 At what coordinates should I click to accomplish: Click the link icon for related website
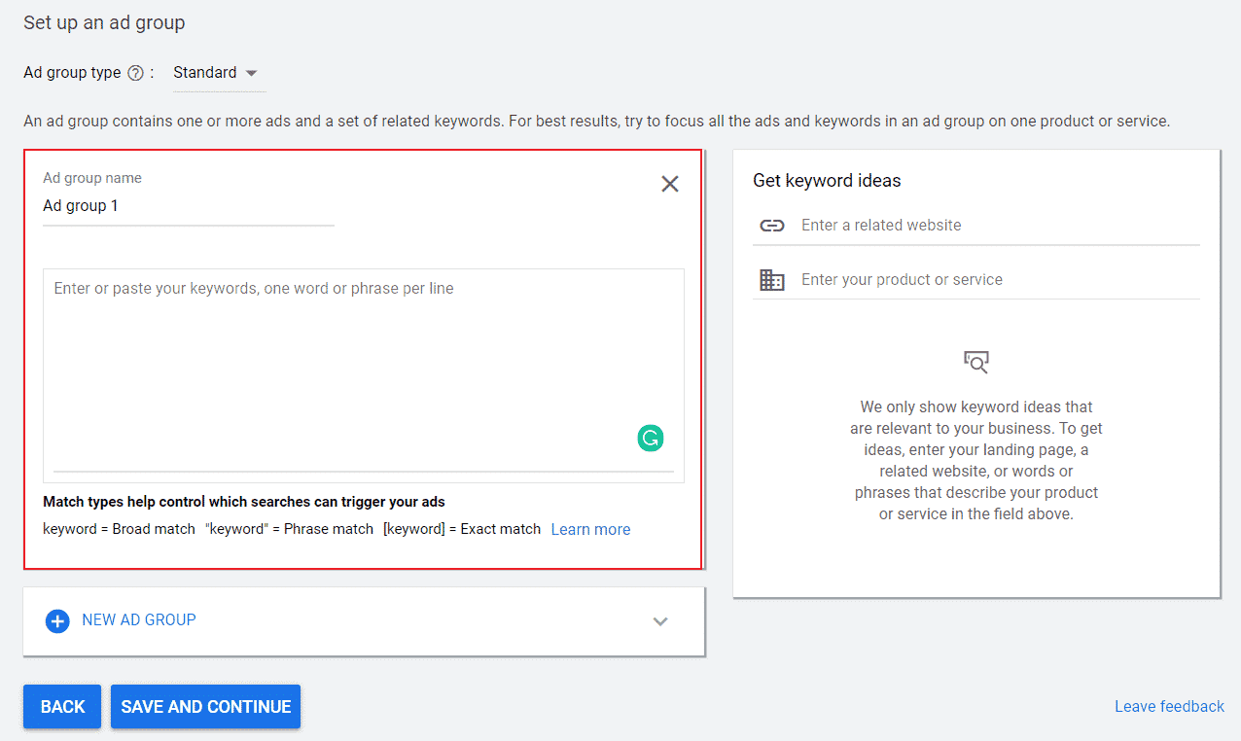coord(772,226)
